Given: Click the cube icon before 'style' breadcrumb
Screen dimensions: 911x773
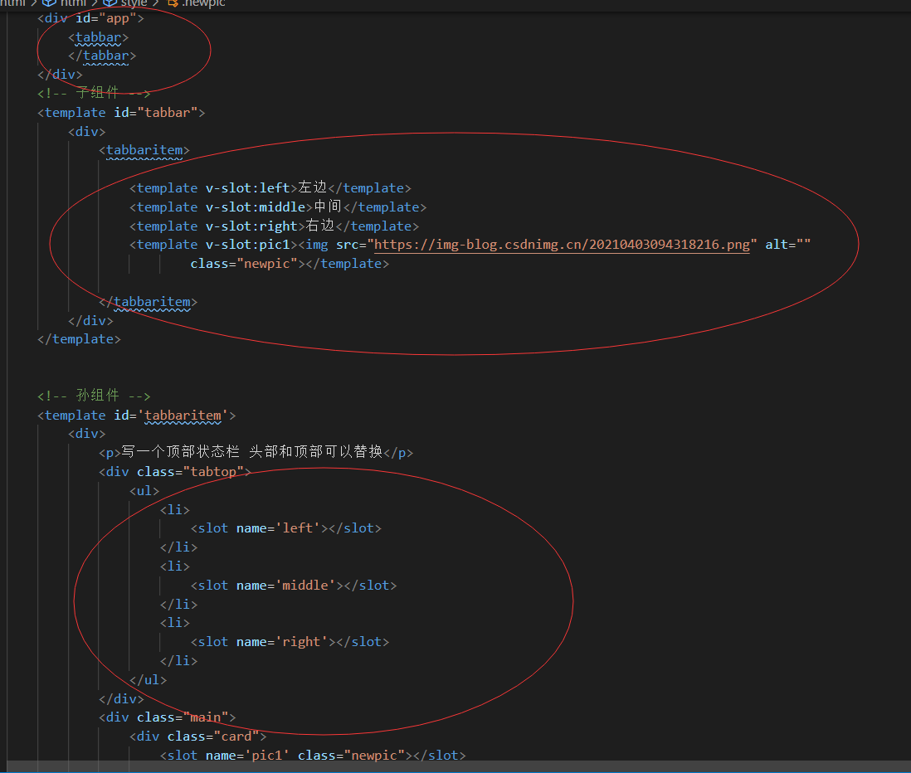Looking at the screenshot, I should [x=110, y=3].
